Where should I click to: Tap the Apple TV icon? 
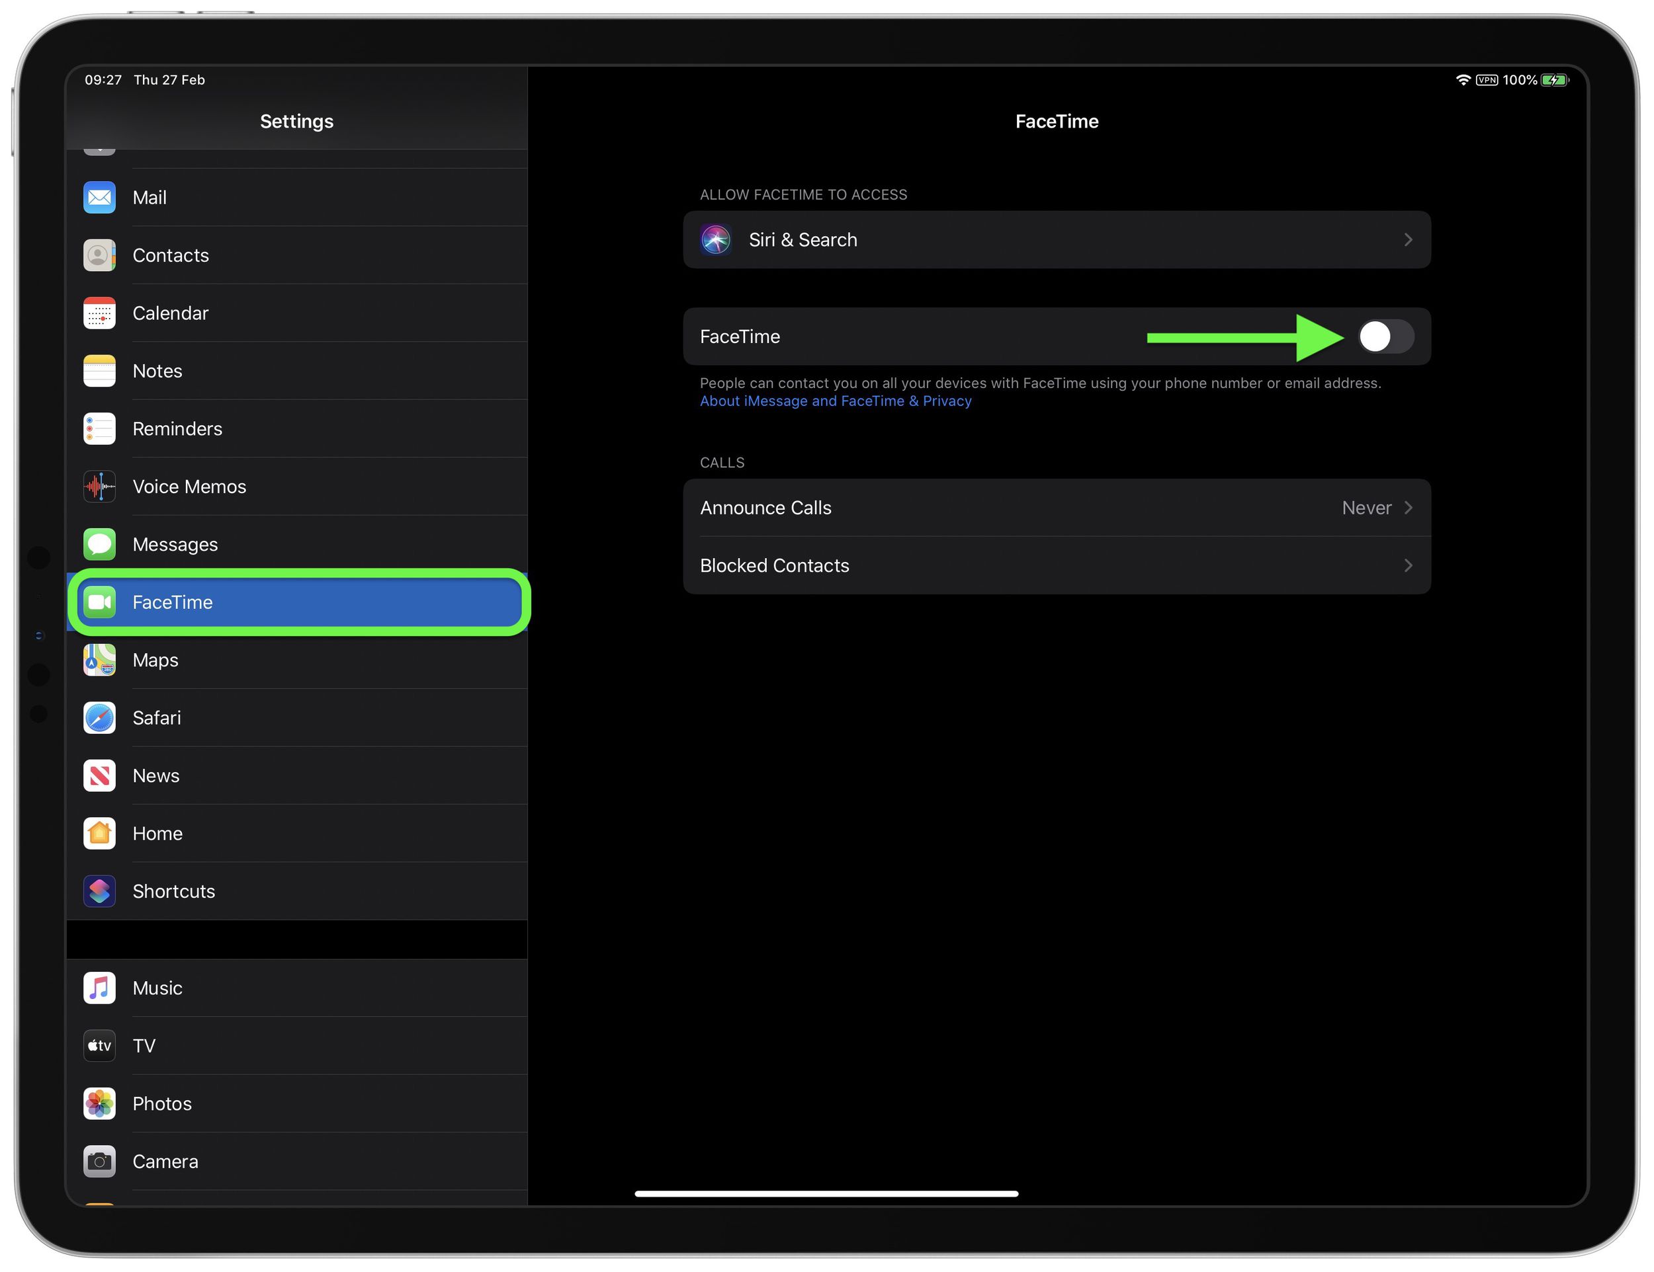pyautogui.click(x=99, y=1046)
